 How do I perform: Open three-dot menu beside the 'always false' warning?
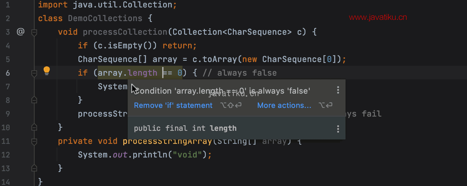coord(338,90)
